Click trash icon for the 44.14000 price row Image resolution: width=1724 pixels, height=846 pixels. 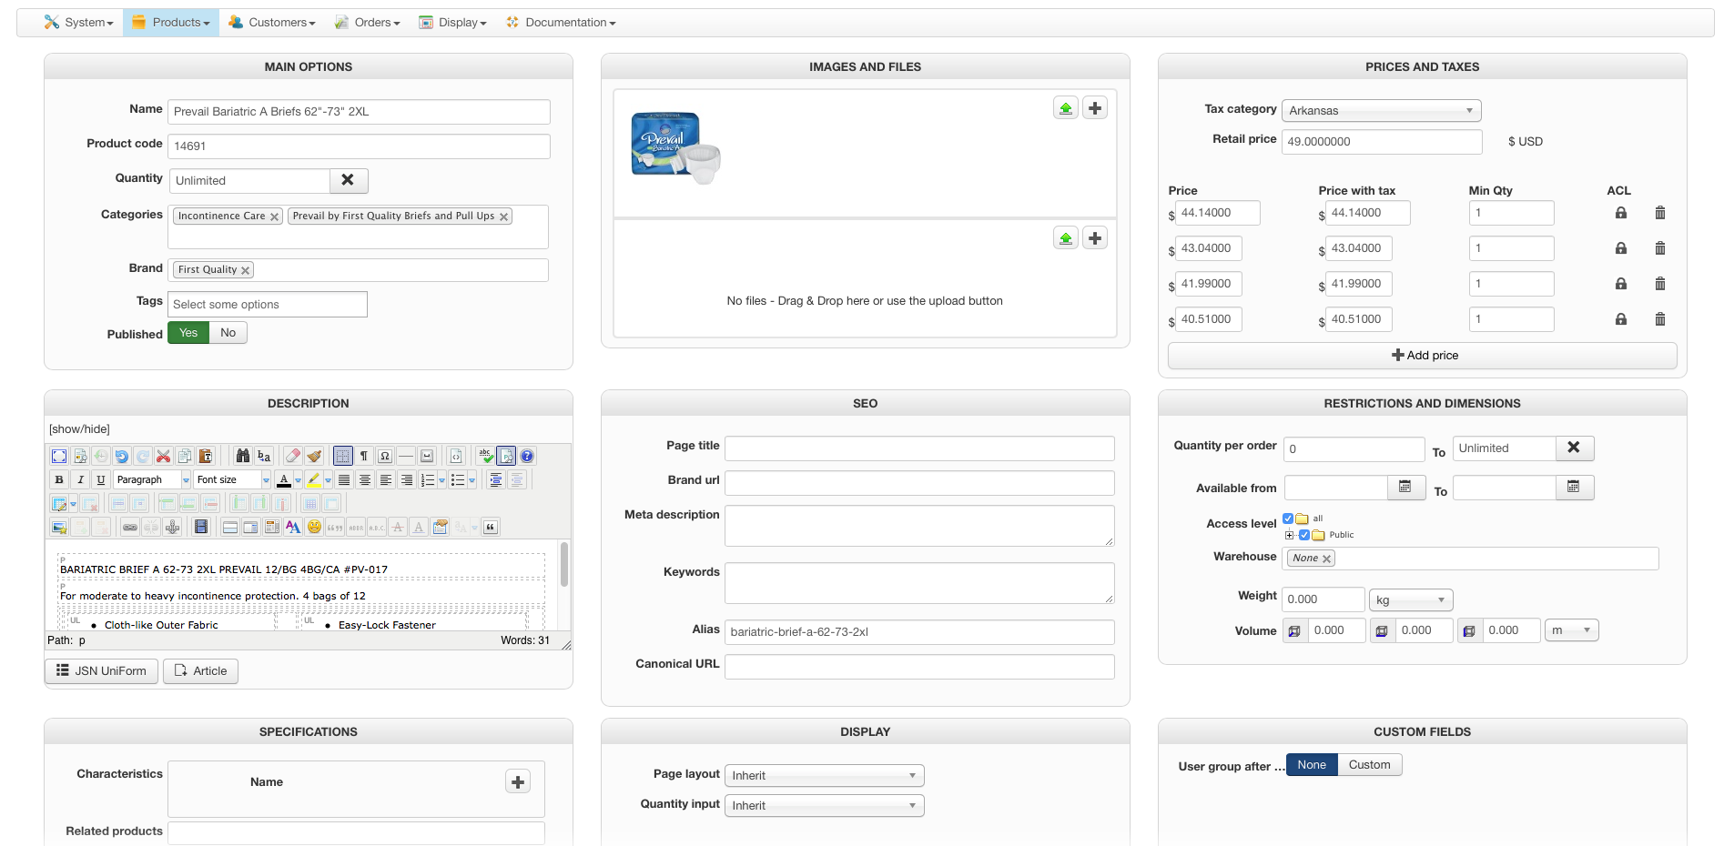(1659, 213)
